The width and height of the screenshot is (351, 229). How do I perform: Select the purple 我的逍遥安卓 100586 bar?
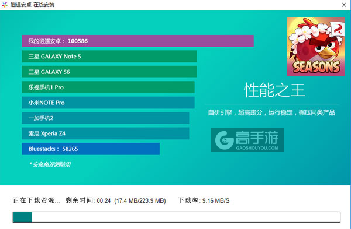[137, 41]
